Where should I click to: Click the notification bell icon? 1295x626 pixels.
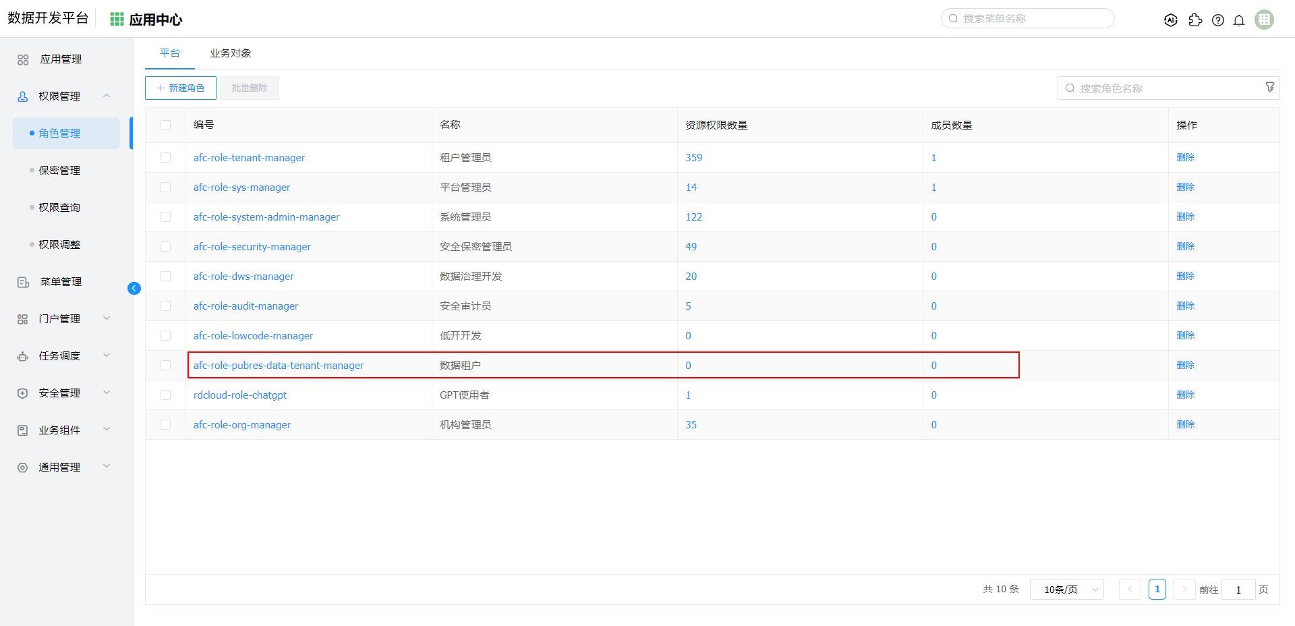click(x=1238, y=20)
